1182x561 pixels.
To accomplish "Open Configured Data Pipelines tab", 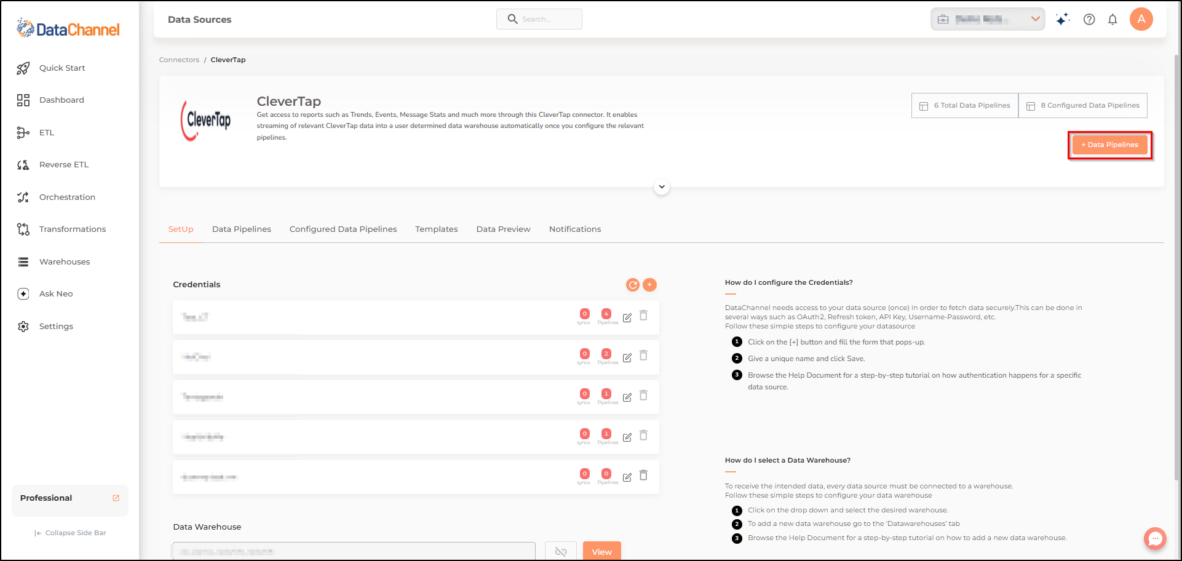I will (x=343, y=229).
